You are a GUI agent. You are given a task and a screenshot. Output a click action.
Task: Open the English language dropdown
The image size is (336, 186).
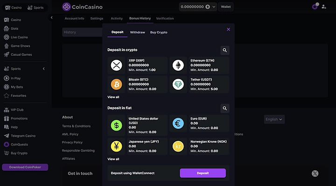(274, 120)
